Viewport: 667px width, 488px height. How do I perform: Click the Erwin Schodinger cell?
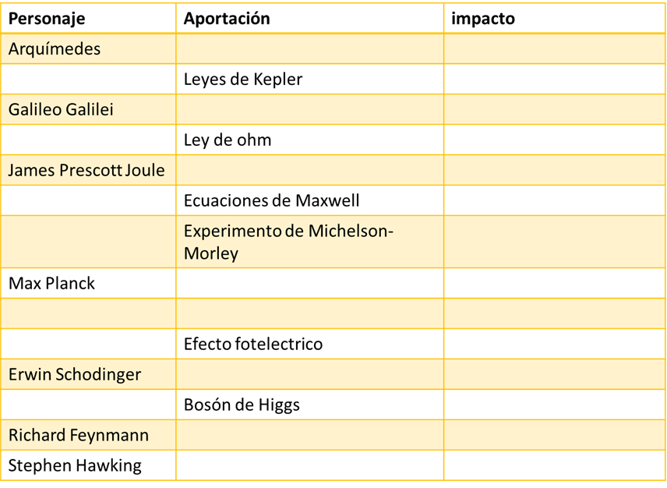pos(75,374)
